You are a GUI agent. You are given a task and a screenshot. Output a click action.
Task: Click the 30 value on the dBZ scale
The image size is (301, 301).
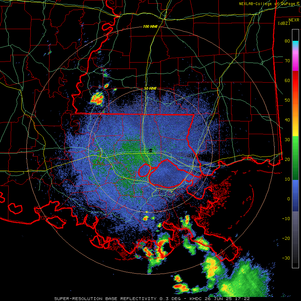tap(287, 140)
